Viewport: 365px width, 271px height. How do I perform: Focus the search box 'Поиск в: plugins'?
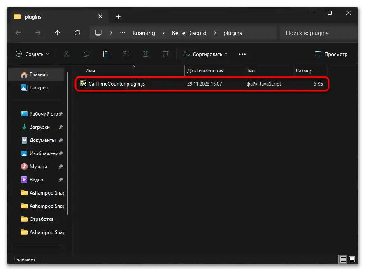click(x=319, y=33)
